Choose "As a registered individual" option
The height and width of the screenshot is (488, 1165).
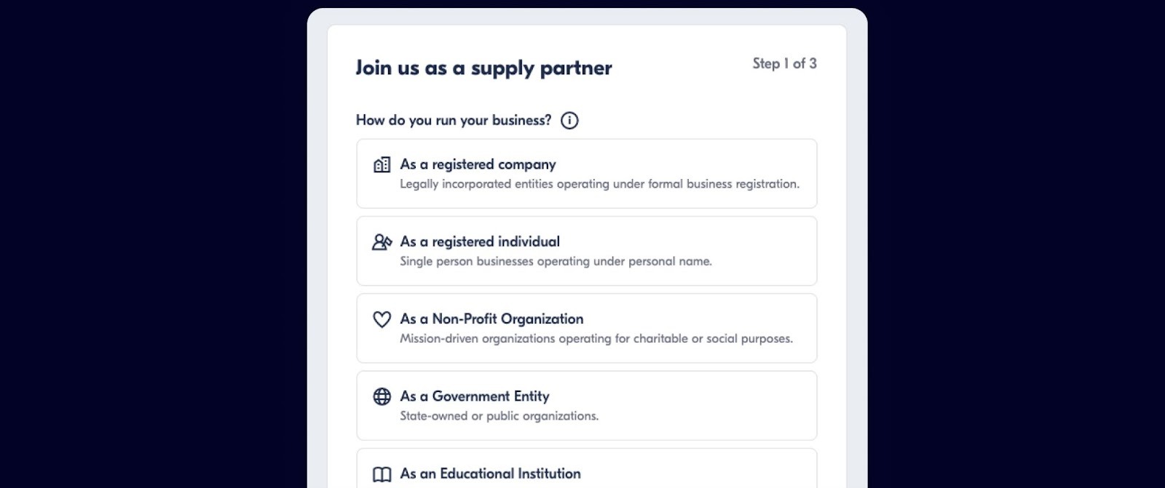pos(480,241)
